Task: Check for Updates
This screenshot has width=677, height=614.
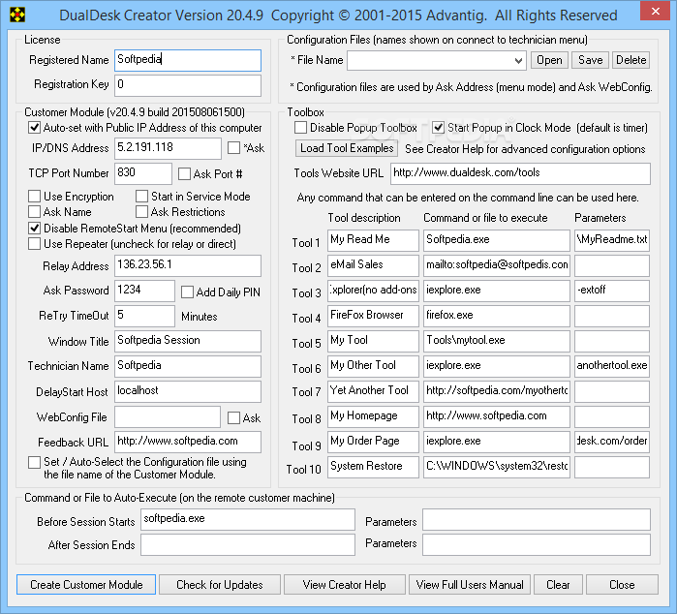Action: click(220, 585)
